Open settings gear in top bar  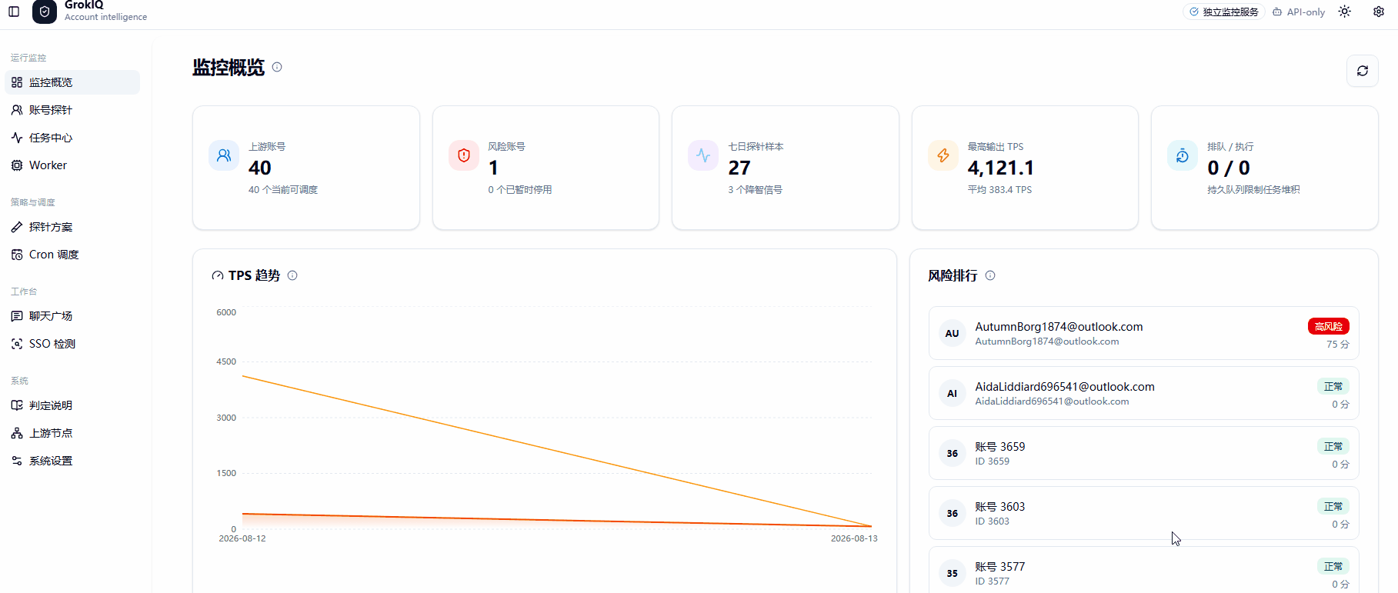pos(1379,12)
